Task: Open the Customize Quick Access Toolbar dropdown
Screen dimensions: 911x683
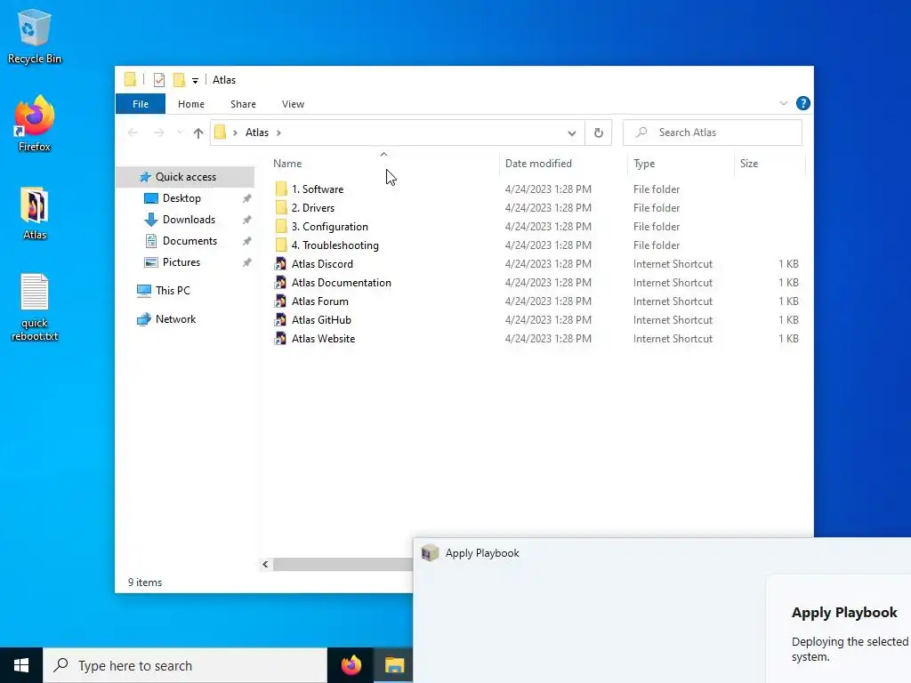Action: click(195, 81)
